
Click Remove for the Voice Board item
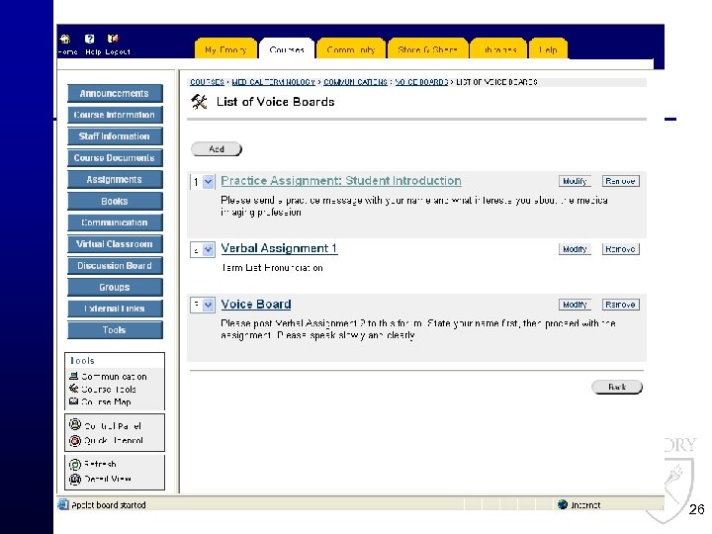tap(620, 305)
